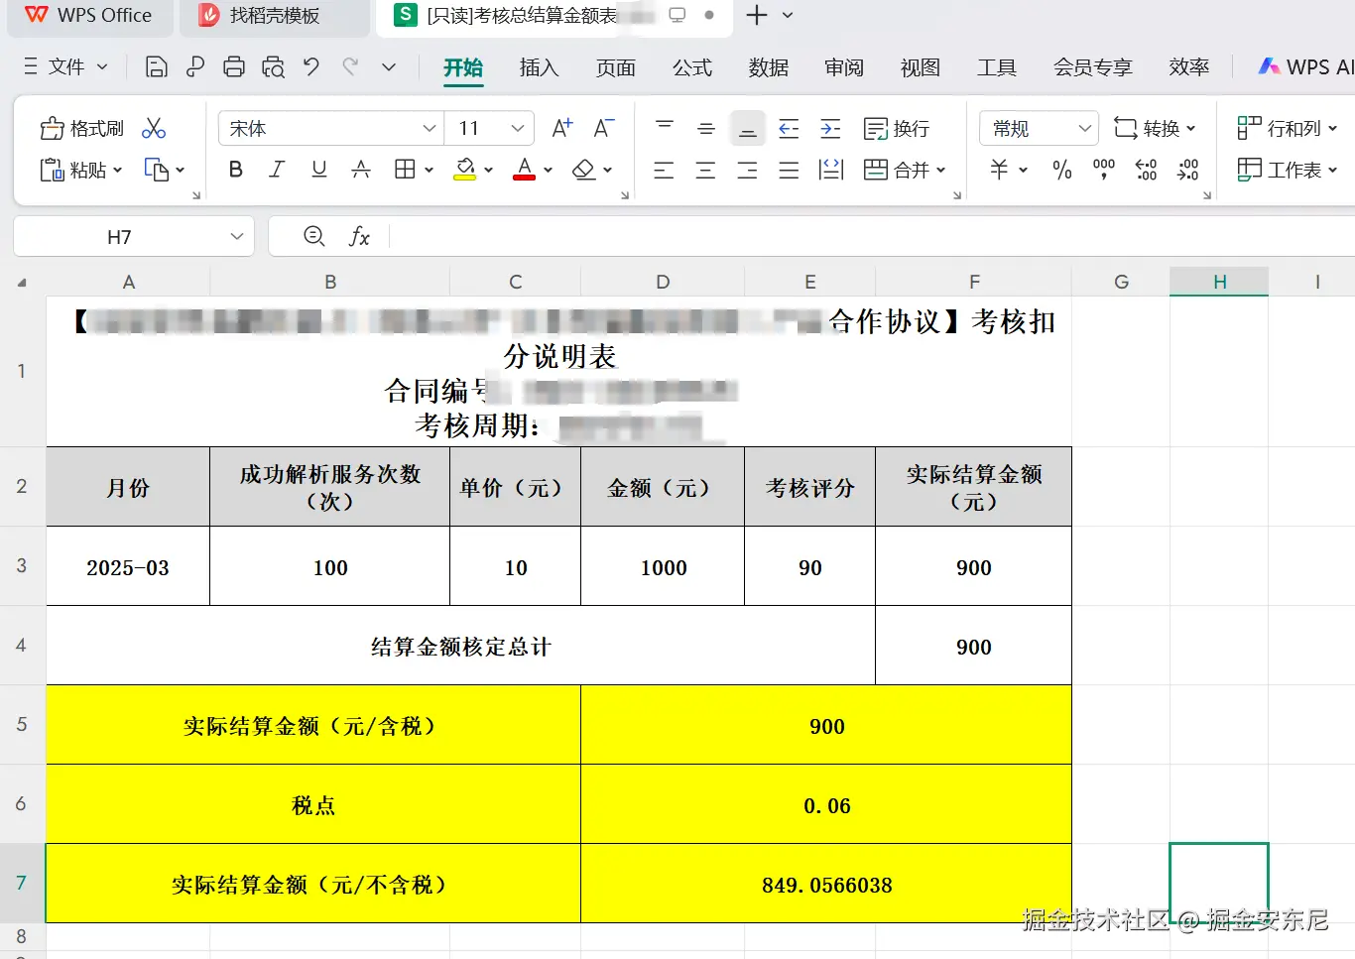Apply percent style format
Image resolution: width=1355 pixels, height=959 pixels.
pos(1062,170)
